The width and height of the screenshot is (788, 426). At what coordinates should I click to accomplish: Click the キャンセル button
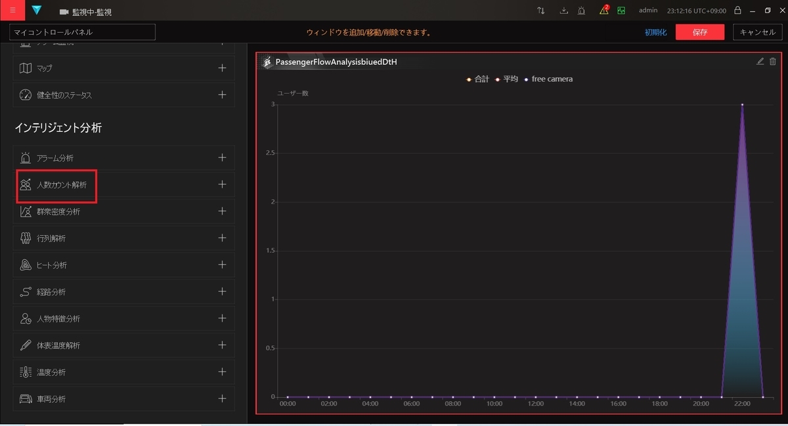click(x=758, y=32)
